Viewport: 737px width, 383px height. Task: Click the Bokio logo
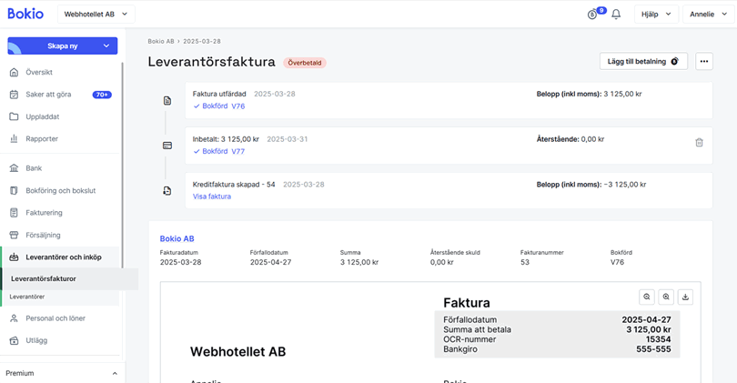click(x=25, y=14)
